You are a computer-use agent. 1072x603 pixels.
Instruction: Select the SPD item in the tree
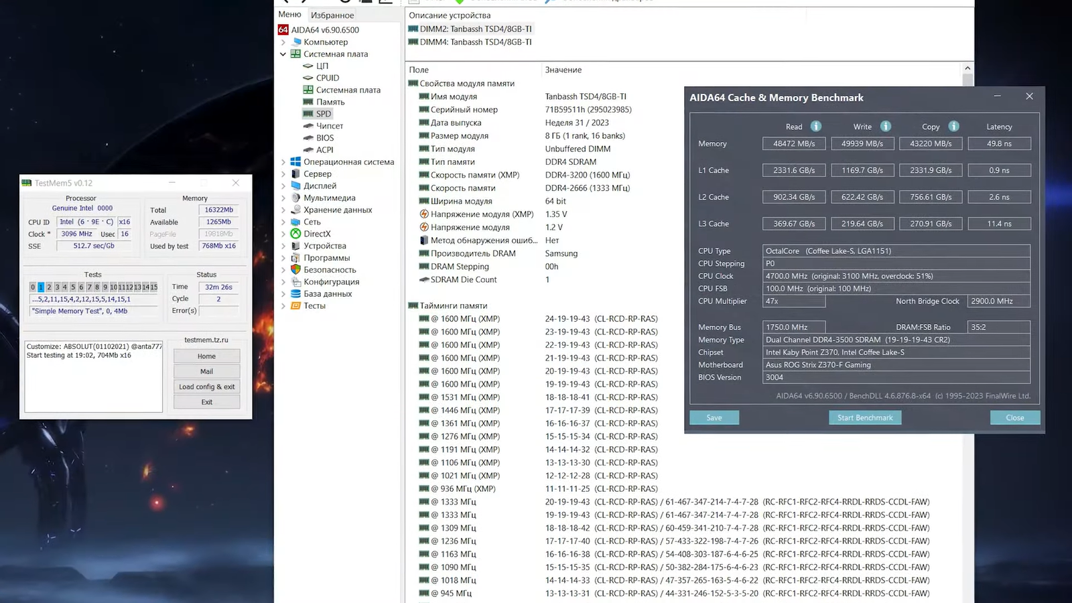pos(324,114)
